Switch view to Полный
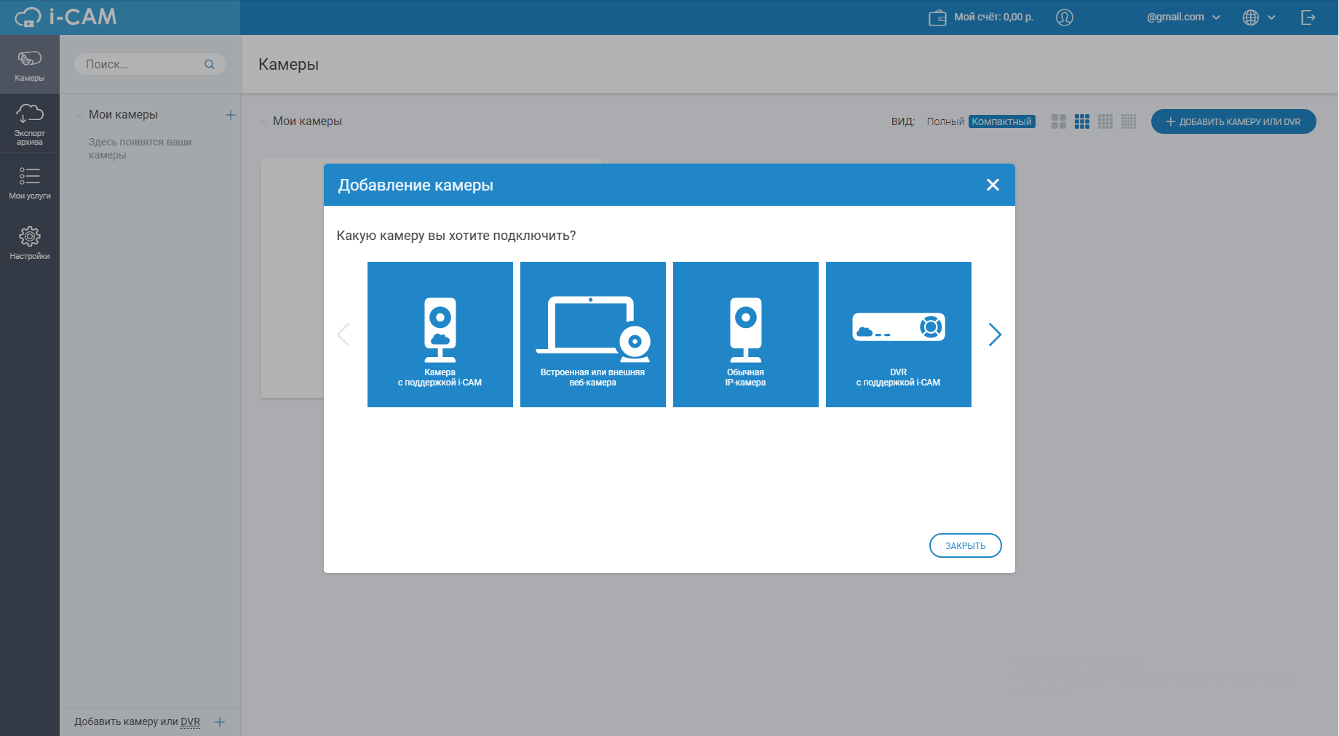Screen dimensions: 1339x736 (945, 121)
